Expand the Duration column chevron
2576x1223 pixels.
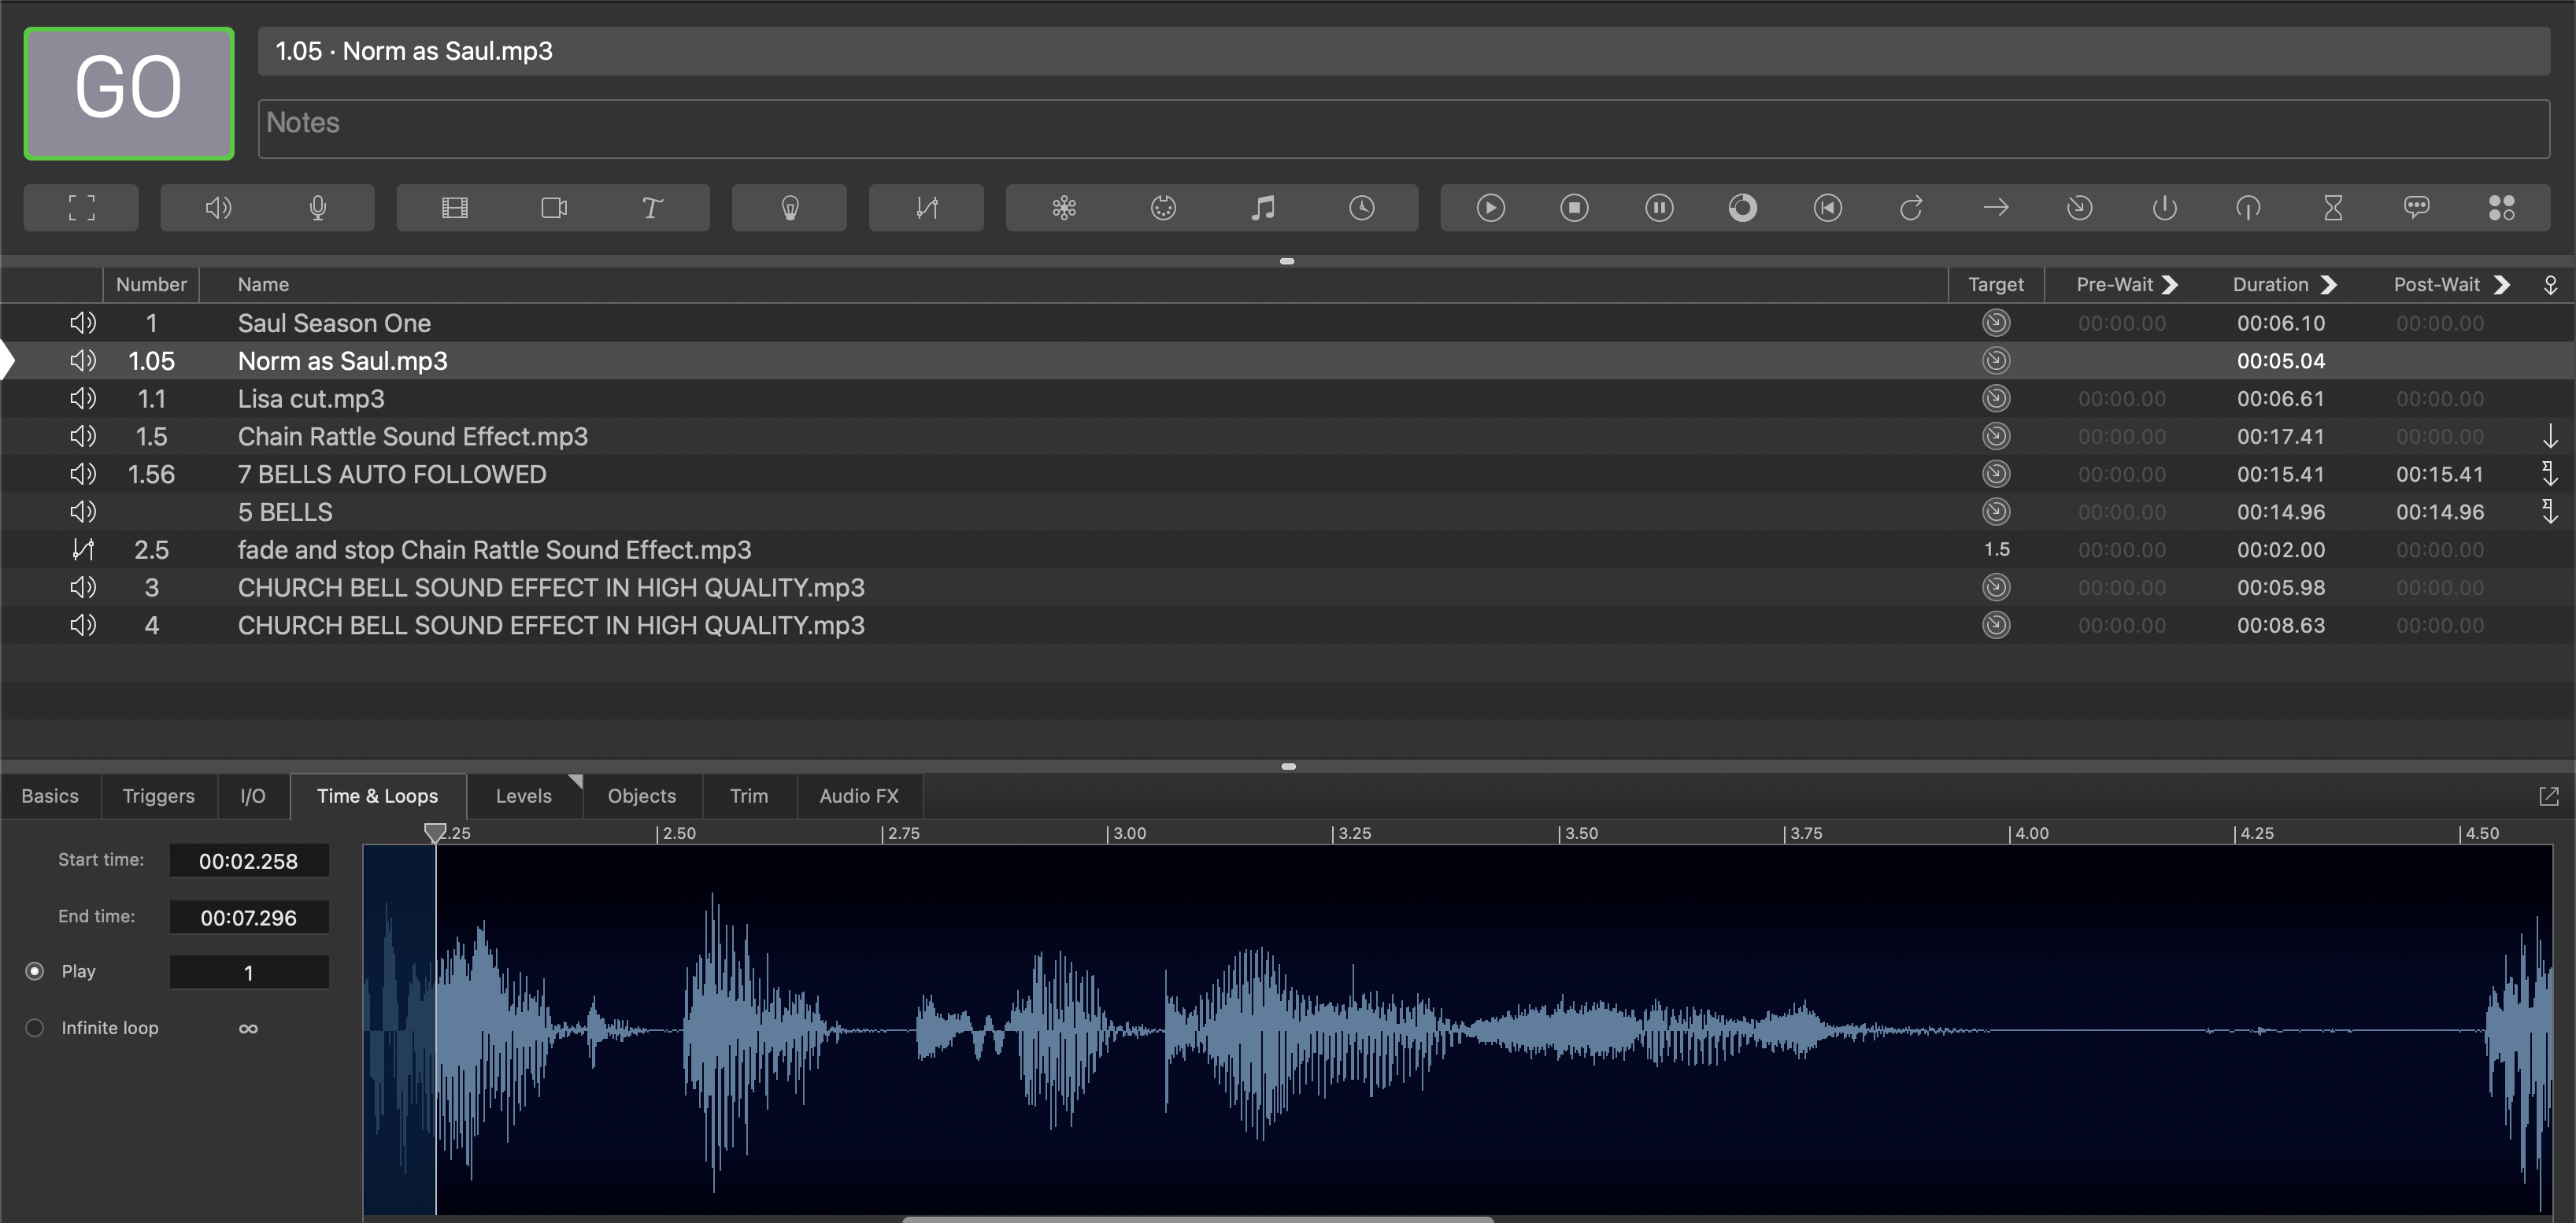coord(2328,284)
